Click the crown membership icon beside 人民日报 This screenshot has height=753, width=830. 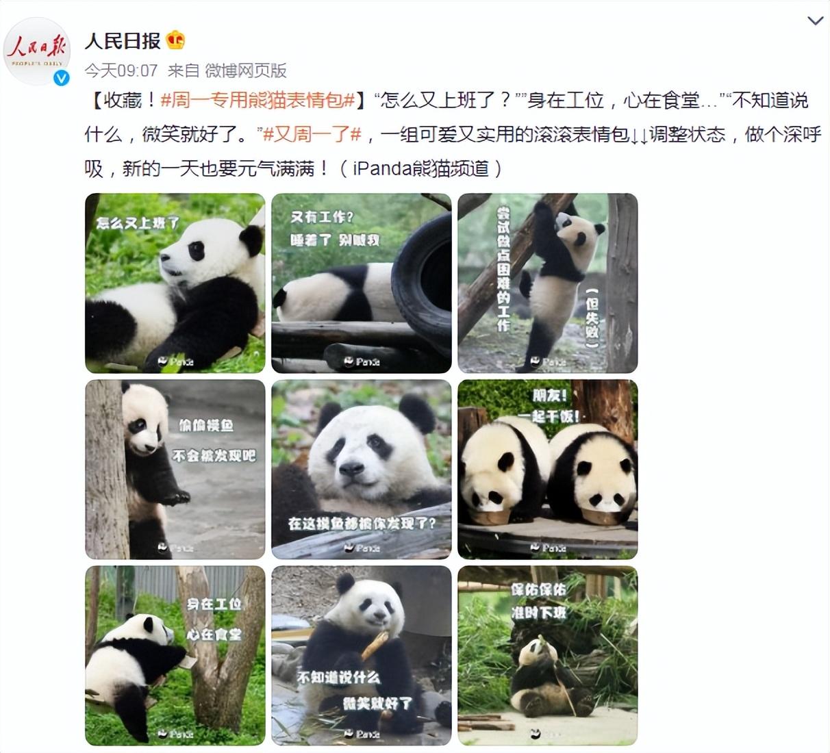pyautogui.click(x=176, y=40)
